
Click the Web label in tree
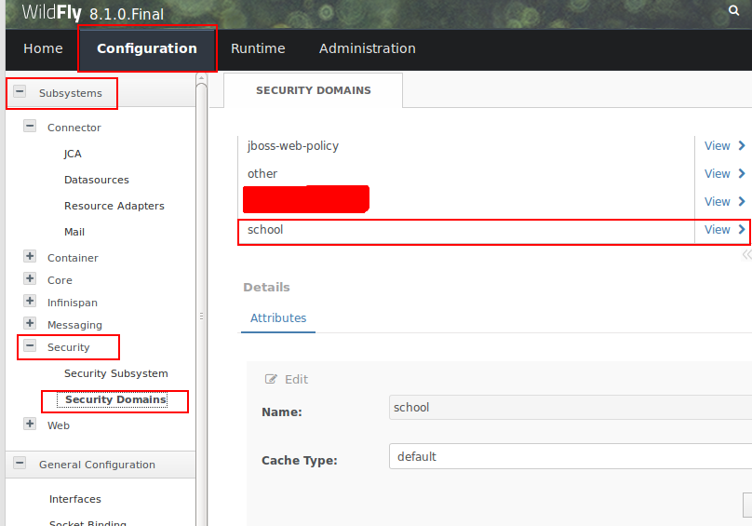coord(59,425)
